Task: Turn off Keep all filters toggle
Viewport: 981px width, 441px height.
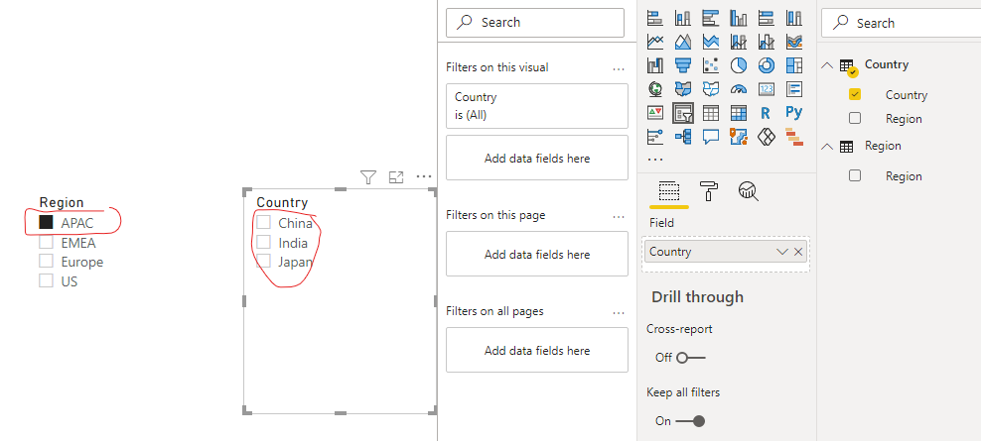Action: (x=691, y=421)
